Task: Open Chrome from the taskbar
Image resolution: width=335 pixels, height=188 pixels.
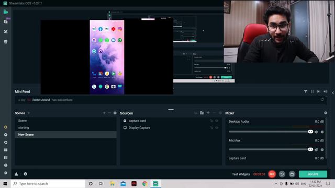Action: click(144, 183)
